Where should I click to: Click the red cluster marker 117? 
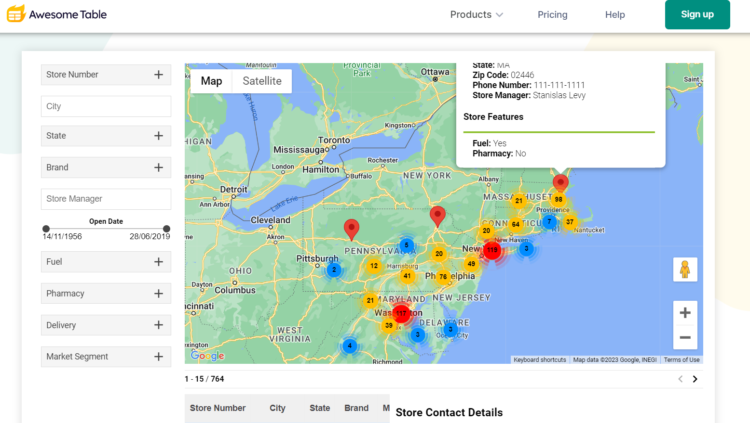tap(401, 313)
